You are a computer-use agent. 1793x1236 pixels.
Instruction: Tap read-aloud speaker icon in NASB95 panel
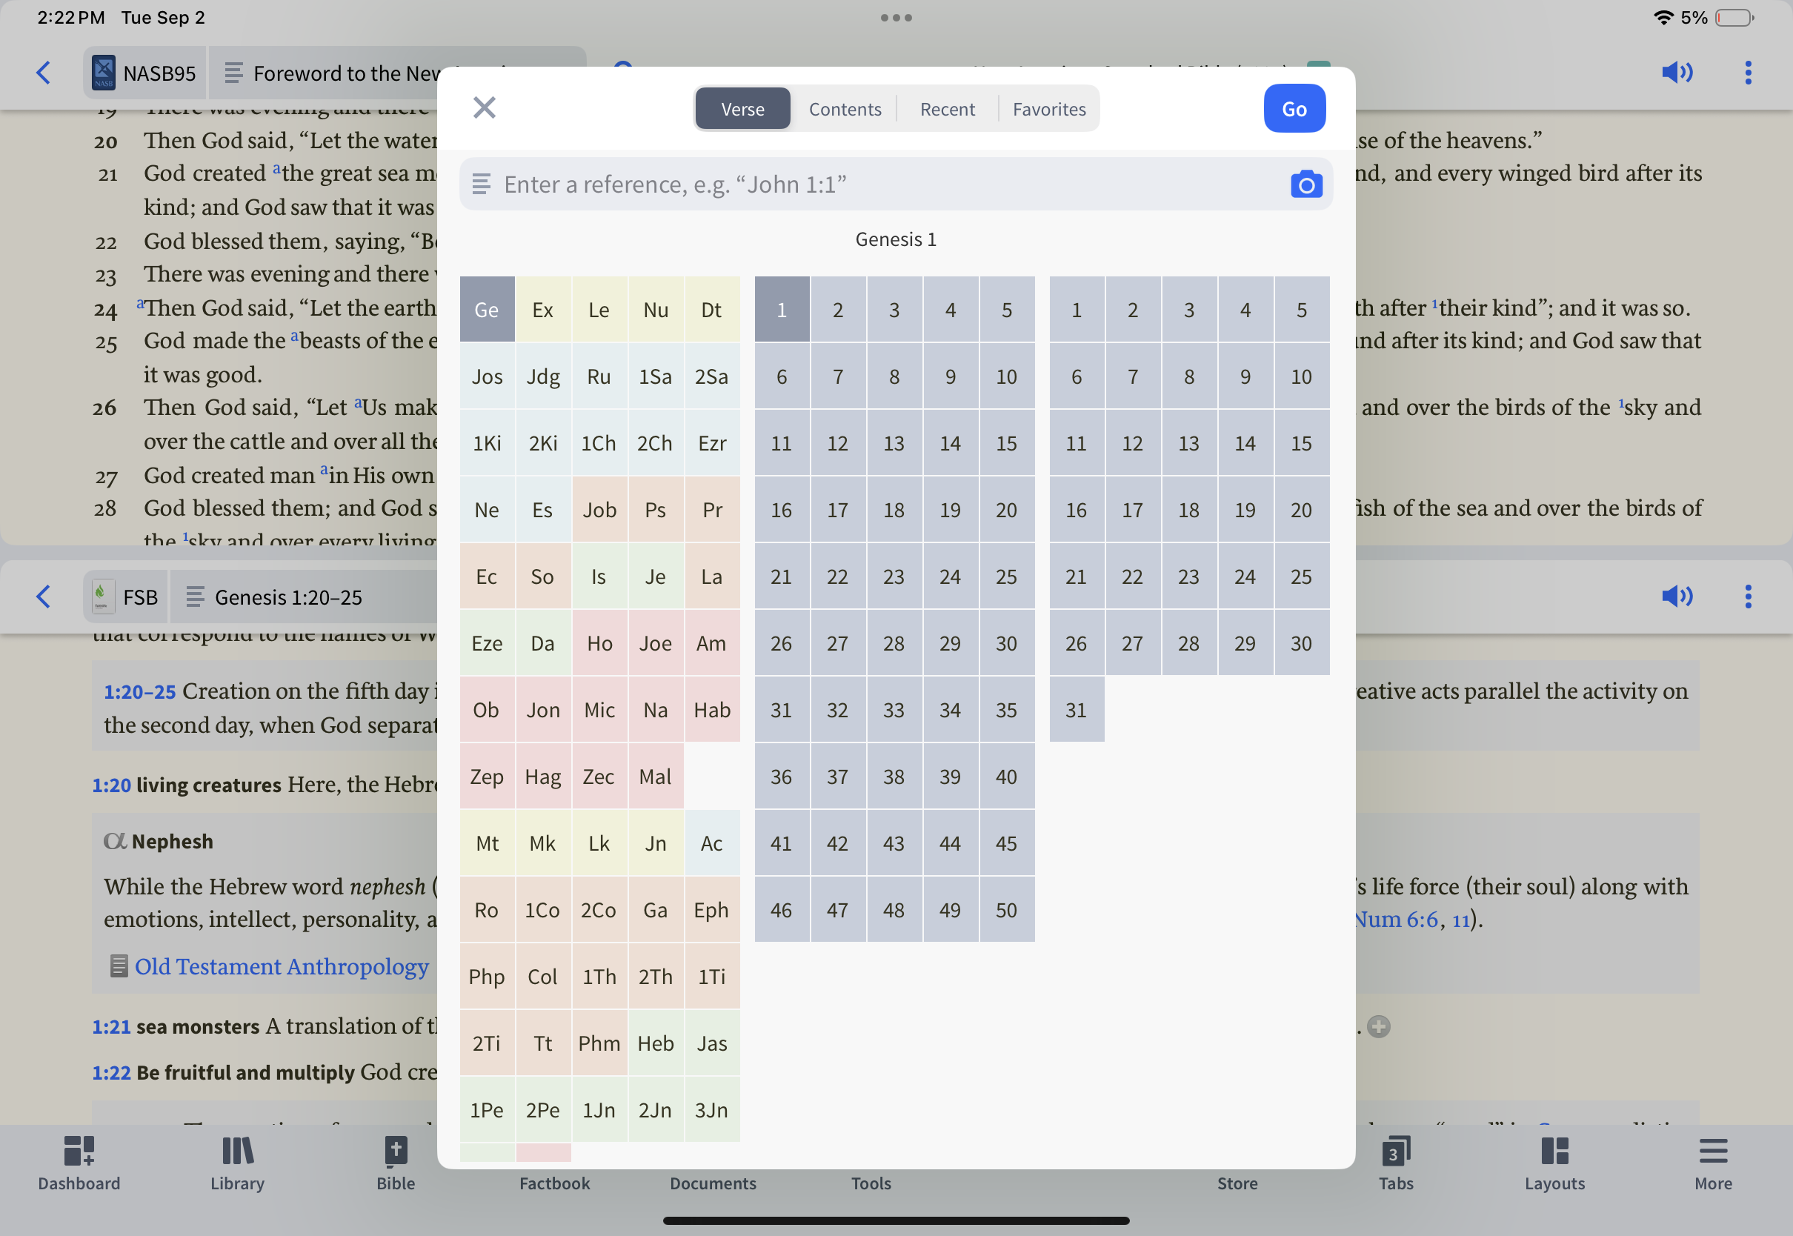click(1676, 73)
